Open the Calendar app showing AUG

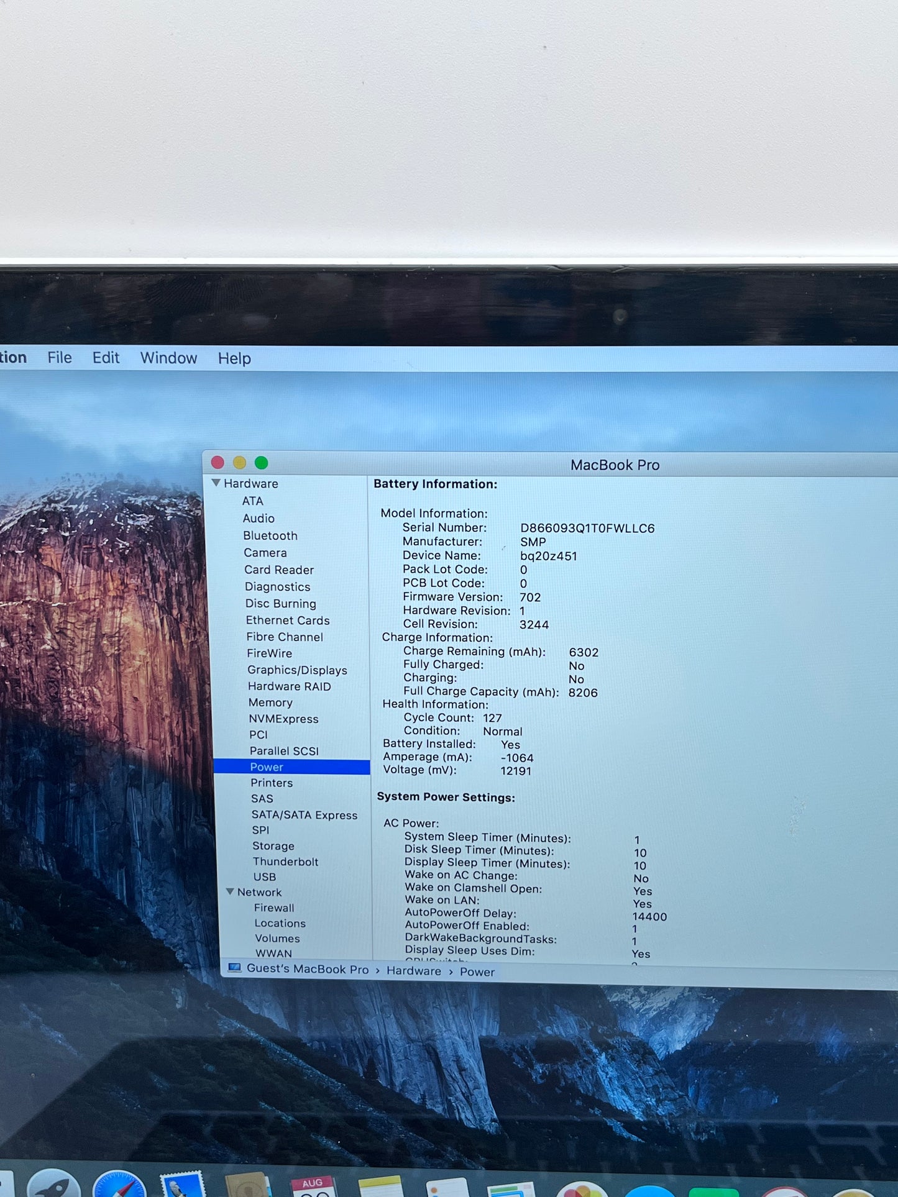coord(314,1186)
